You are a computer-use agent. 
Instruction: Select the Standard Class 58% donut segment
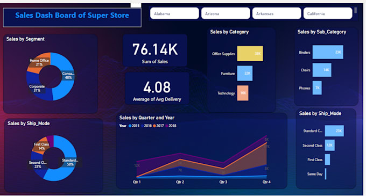click(70, 162)
